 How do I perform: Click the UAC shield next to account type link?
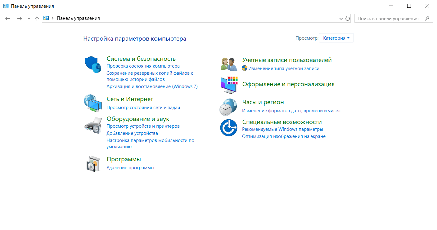tap(245, 69)
